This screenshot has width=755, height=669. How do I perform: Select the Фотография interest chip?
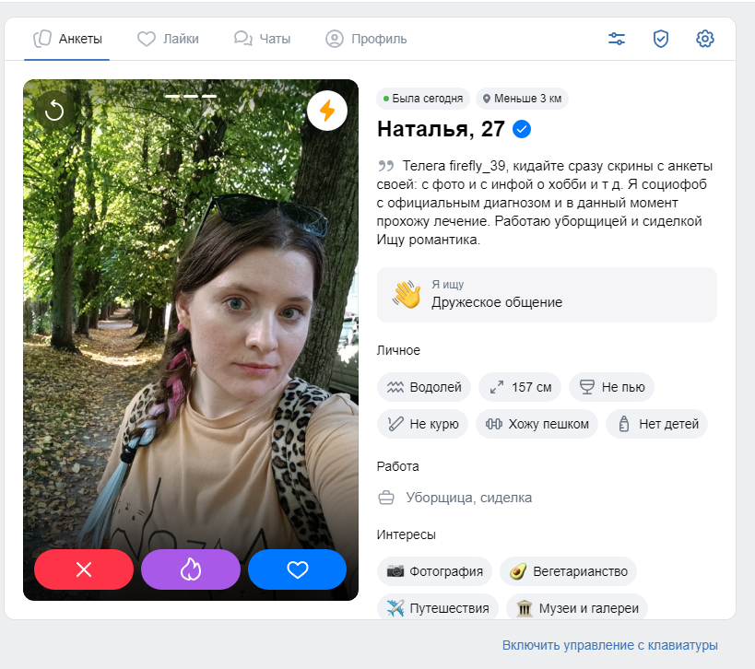434,571
